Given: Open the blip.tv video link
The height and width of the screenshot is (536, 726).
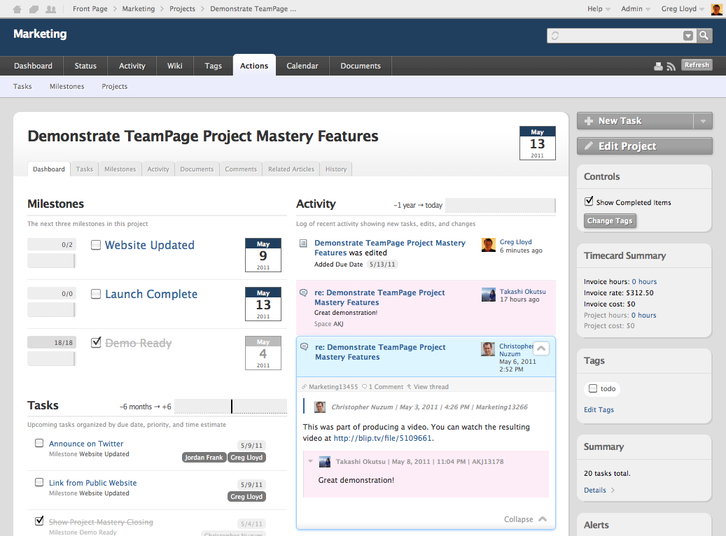Looking at the screenshot, I should [383, 439].
